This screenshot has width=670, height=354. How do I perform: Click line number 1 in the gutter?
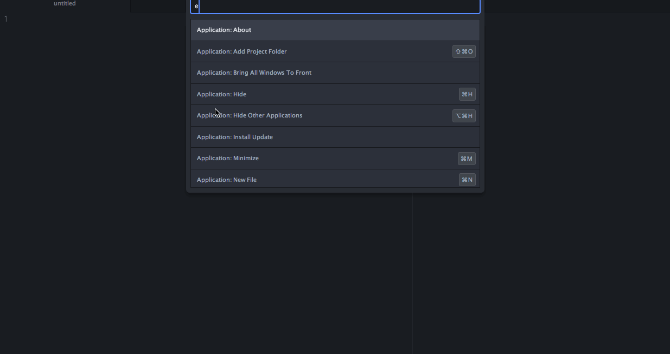click(6, 19)
